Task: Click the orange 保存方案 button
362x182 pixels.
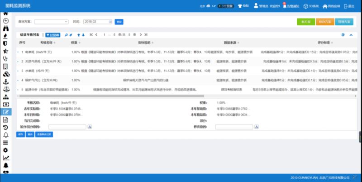Action: (324, 22)
